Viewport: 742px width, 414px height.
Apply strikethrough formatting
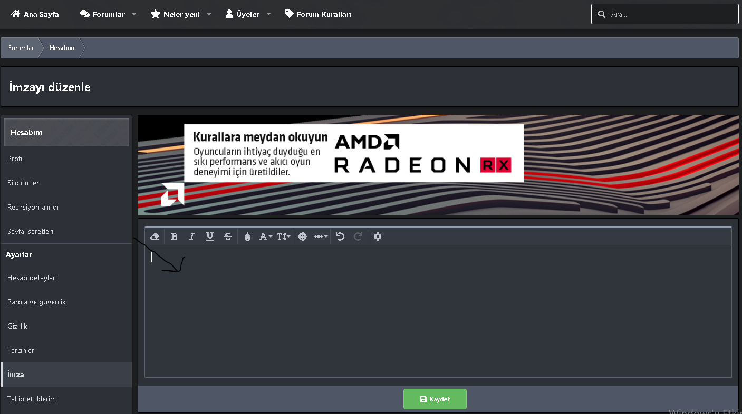click(228, 236)
